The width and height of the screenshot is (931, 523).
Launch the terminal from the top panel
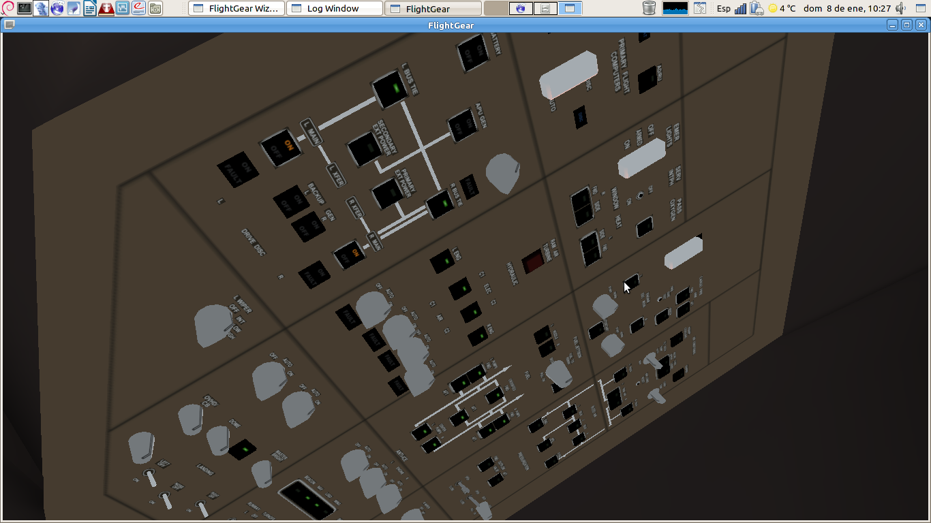(25, 8)
